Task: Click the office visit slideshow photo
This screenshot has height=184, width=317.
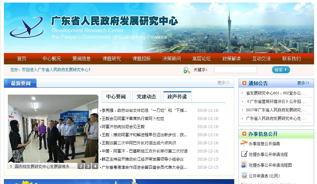Action: pos(53,128)
